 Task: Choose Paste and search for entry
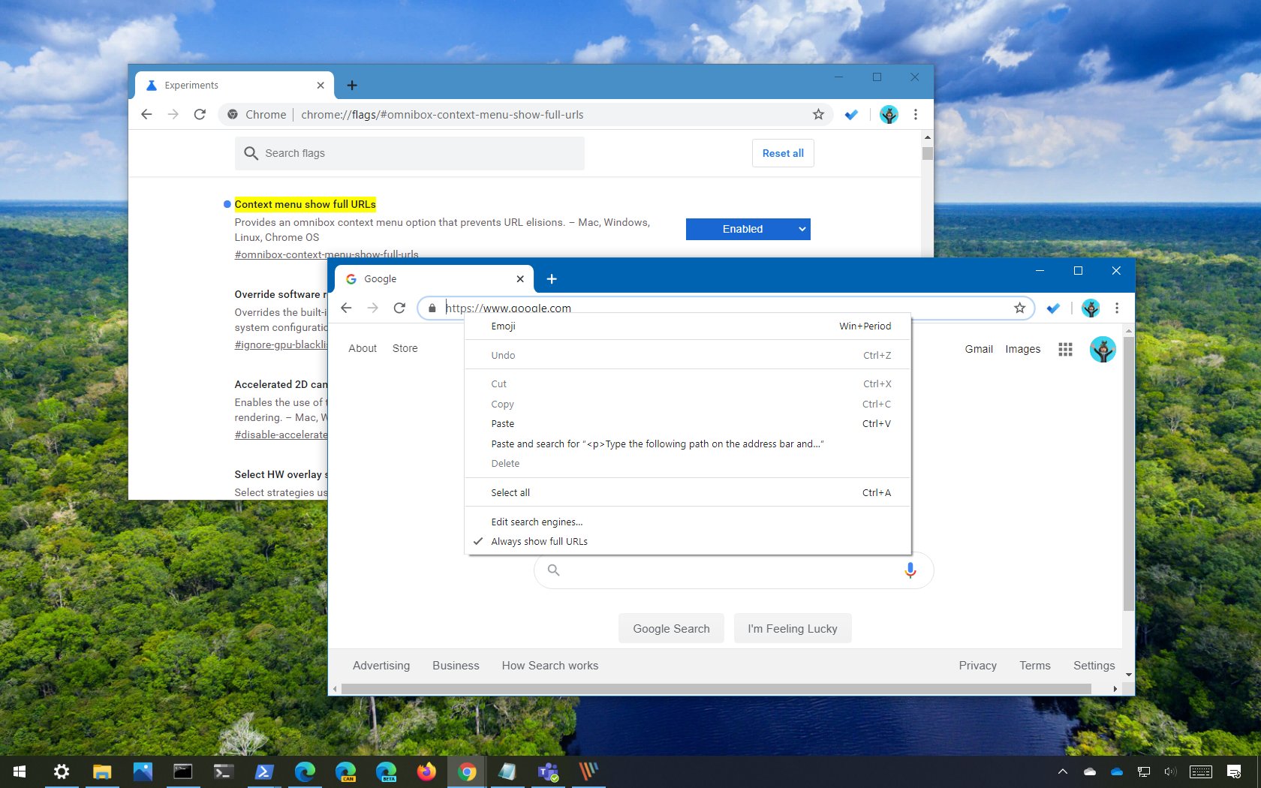point(688,444)
